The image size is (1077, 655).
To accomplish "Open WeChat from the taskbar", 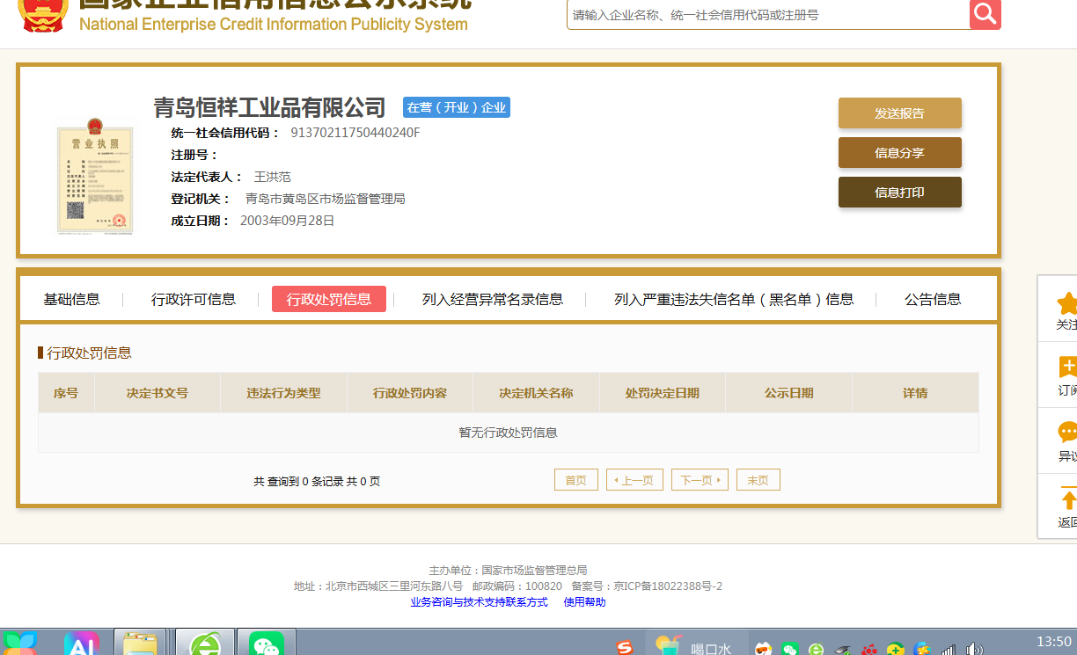I will [267, 643].
